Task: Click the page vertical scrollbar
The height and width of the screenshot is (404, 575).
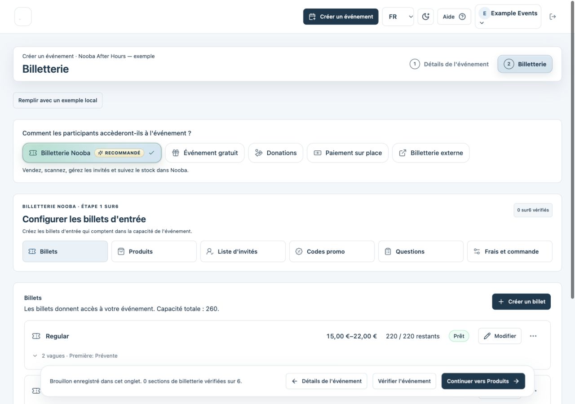Action: point(572,150)
